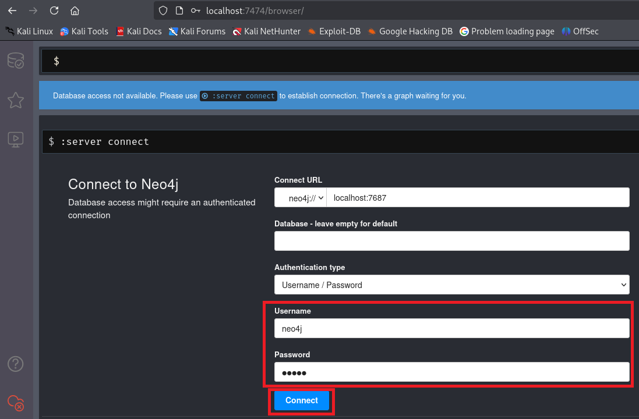Expand the neo4j:// protocol dropdown
Image resolution: width=639 pixels, height=419 pixels.
[x=301, y=198]
